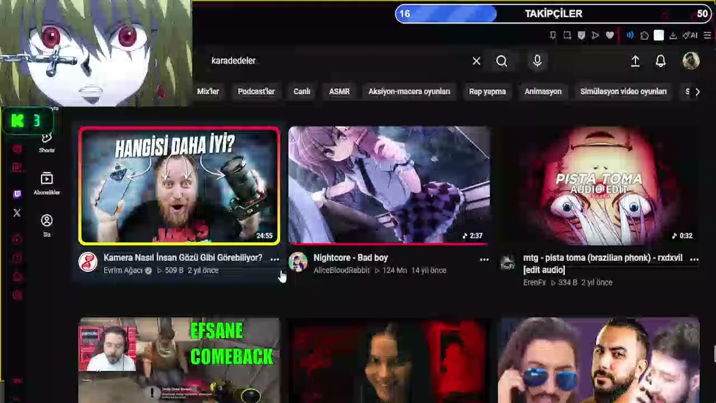This screenshot has height=403, width=716.
Task: Play the EFSANE COMEBACK thumbnail
Action: (x=179, y=360)
